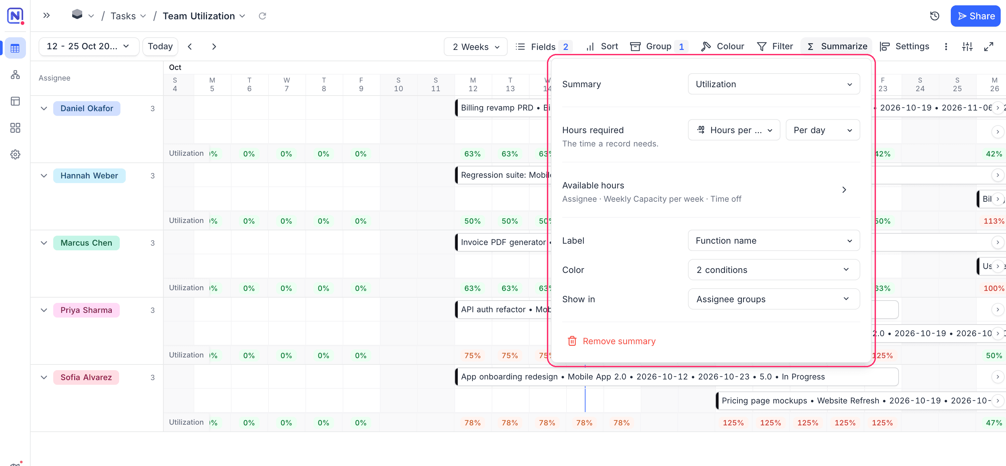Expand view to full screen icon
This screenshot has width=1006, height=466.
click(988, 47)
